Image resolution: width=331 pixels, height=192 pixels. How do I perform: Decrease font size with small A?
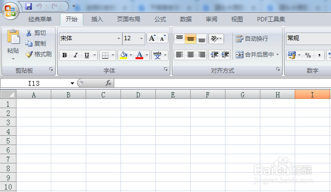tap(163, 38)
